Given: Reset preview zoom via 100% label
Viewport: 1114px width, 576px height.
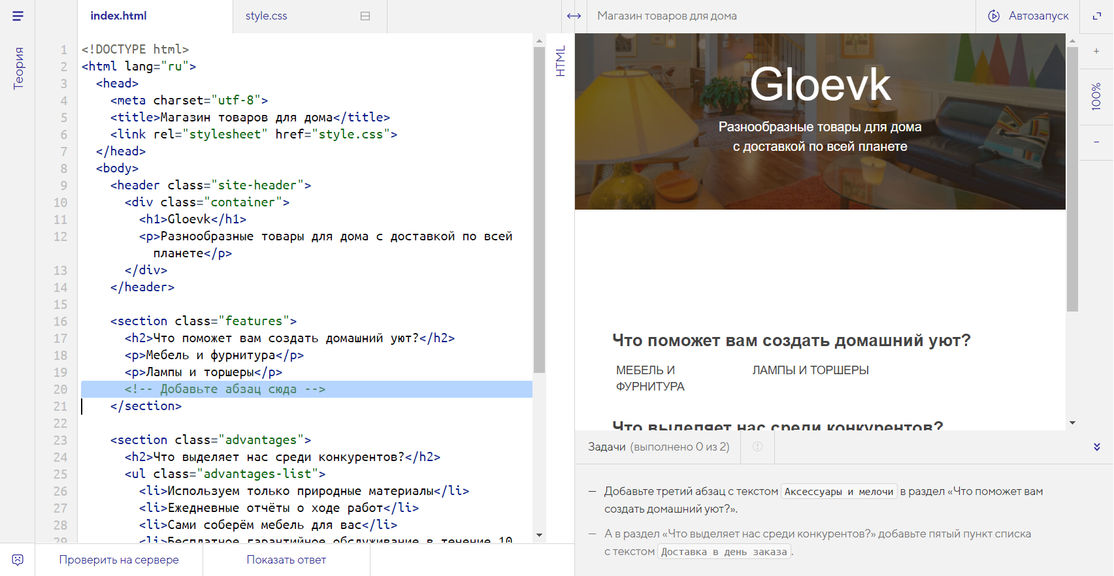Looking at the screenshot, I should [1096, 96].
